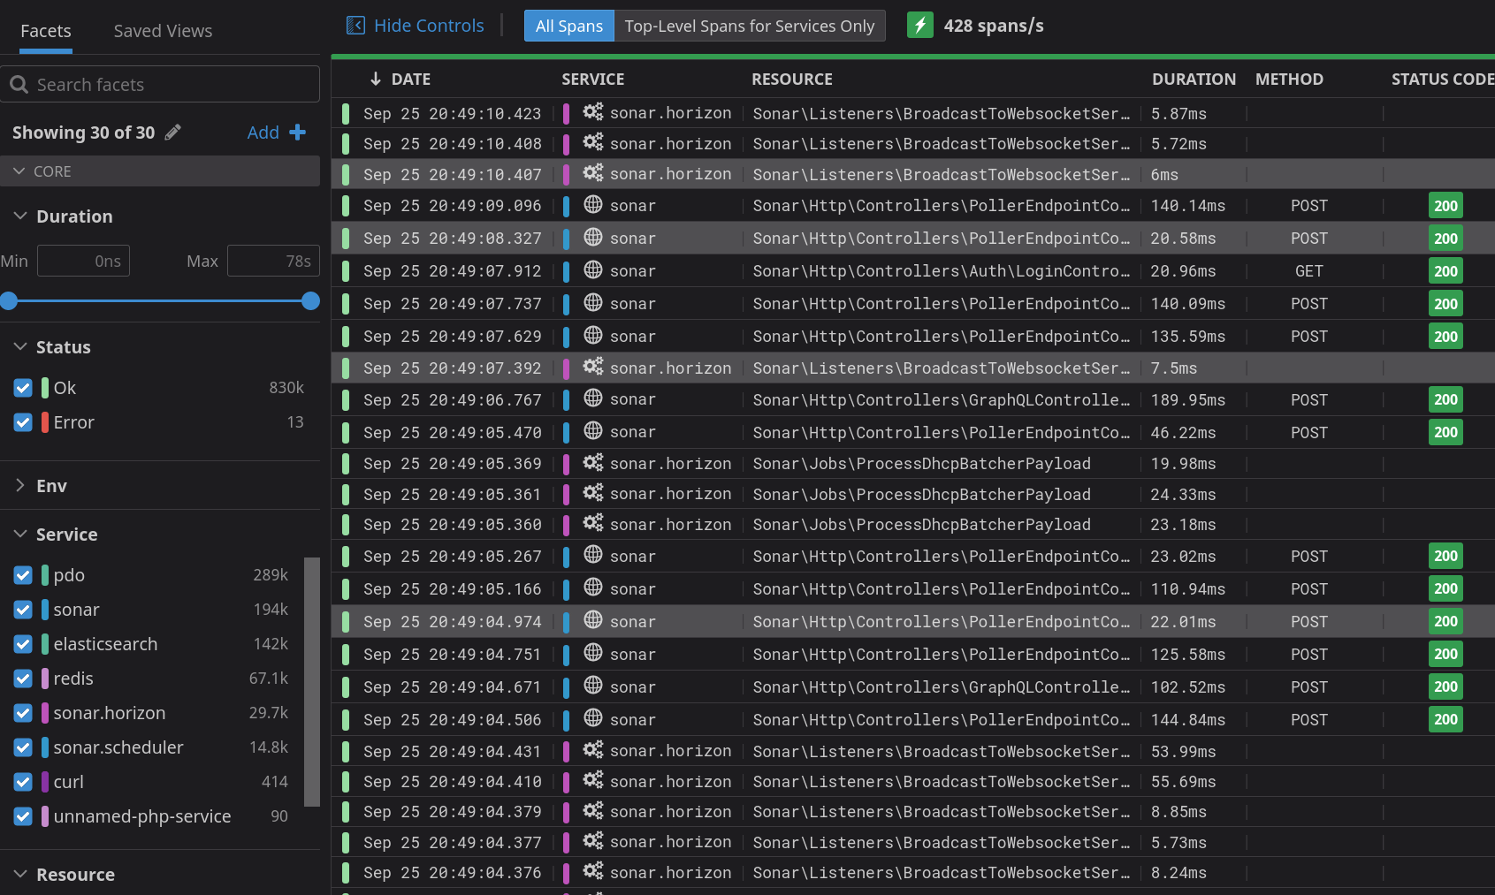This screenshot has height=895, width=1495.
Task: Click the globe icon on the 20:49:05.470 row
Action: point(593,431)
